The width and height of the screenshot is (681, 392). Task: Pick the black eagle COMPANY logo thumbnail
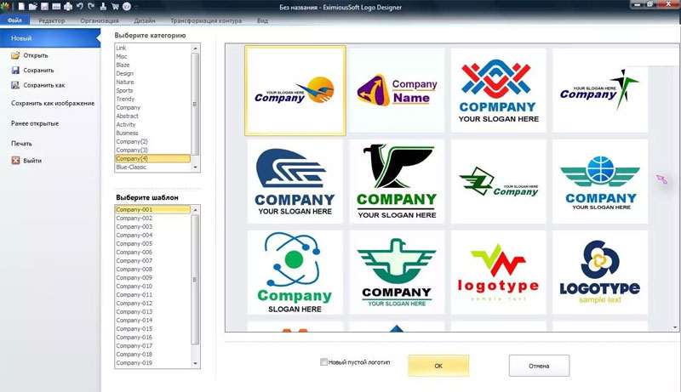click(397, 181)
